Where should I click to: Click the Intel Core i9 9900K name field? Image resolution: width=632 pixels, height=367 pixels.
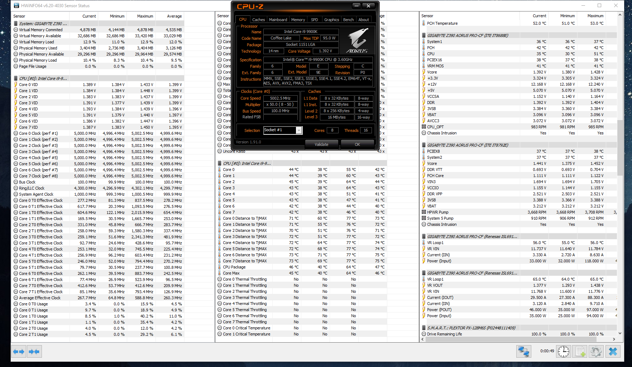[301, 32]
